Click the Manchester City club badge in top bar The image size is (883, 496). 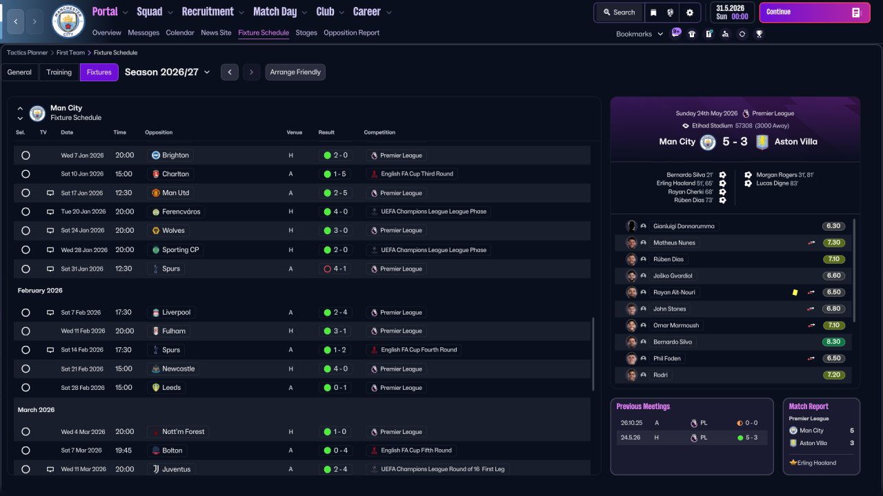68,21
